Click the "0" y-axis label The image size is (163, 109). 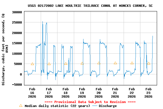point(21,74)
